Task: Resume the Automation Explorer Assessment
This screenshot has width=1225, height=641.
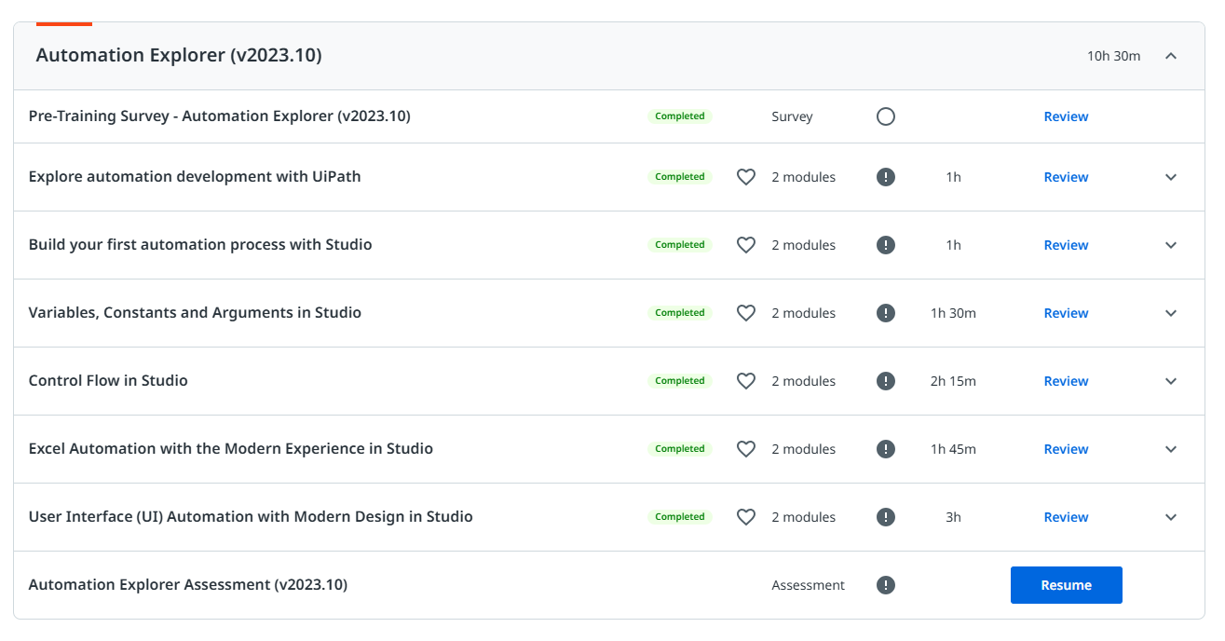Action: pyautogui.click(x=1066, y=585)
